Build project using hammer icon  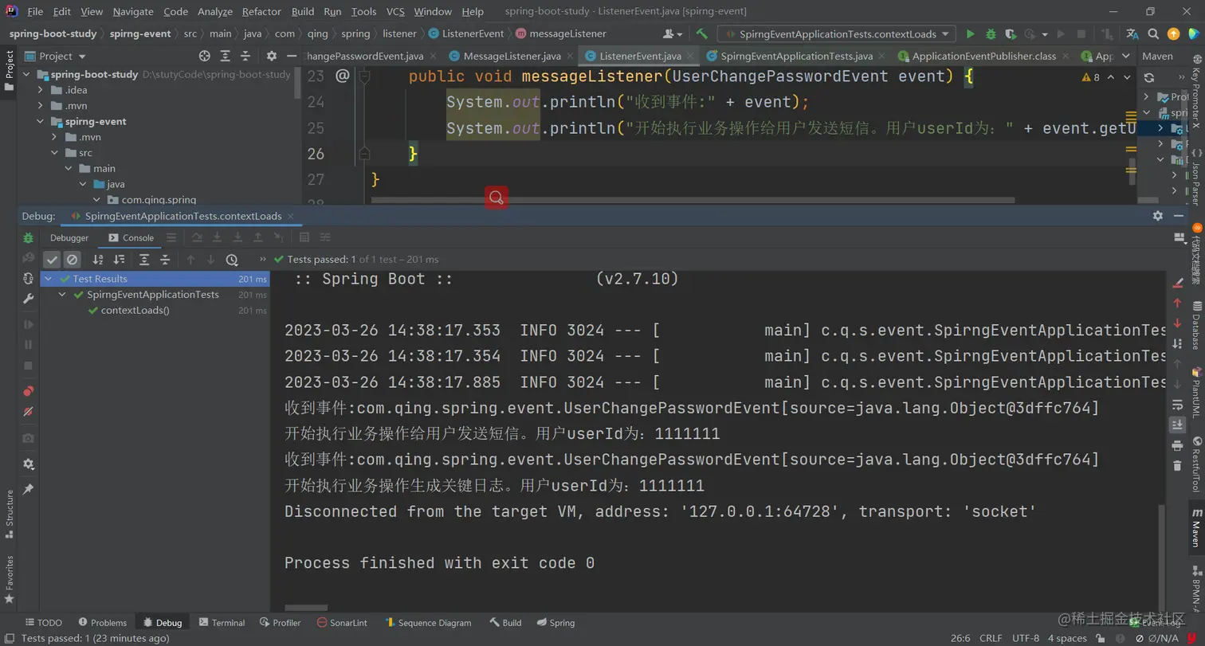pyautogui.click(x=701, y=33)
